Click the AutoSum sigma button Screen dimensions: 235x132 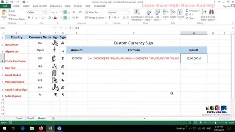click(x=192, y=11)
